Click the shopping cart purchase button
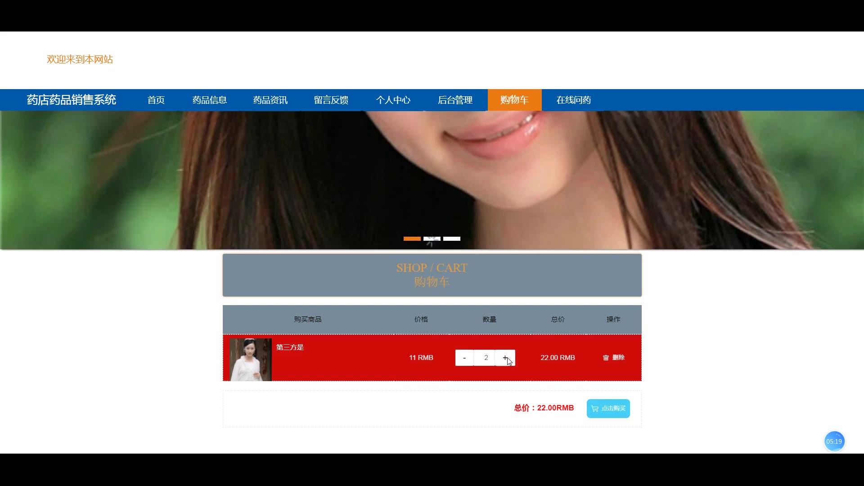The image size is (864, 486). click(608, 409)
